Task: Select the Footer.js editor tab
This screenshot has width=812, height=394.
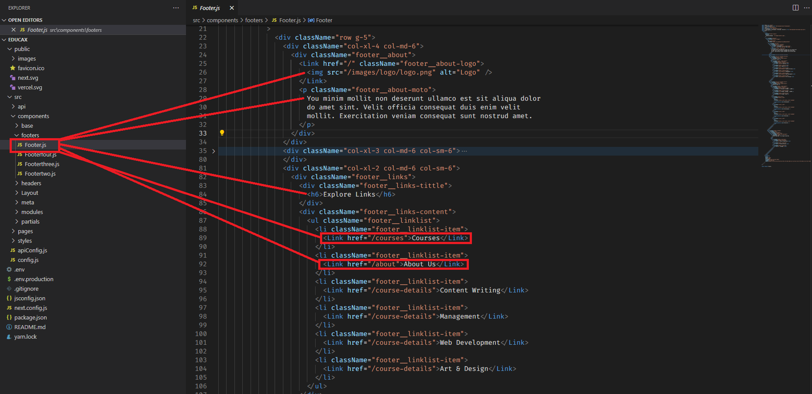Action: click(x=210, y=8)
